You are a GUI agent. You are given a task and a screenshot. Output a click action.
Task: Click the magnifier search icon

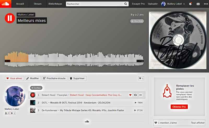click(126, 4)
